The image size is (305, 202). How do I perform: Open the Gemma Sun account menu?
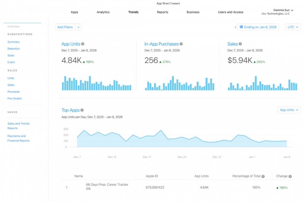point(283,10)
